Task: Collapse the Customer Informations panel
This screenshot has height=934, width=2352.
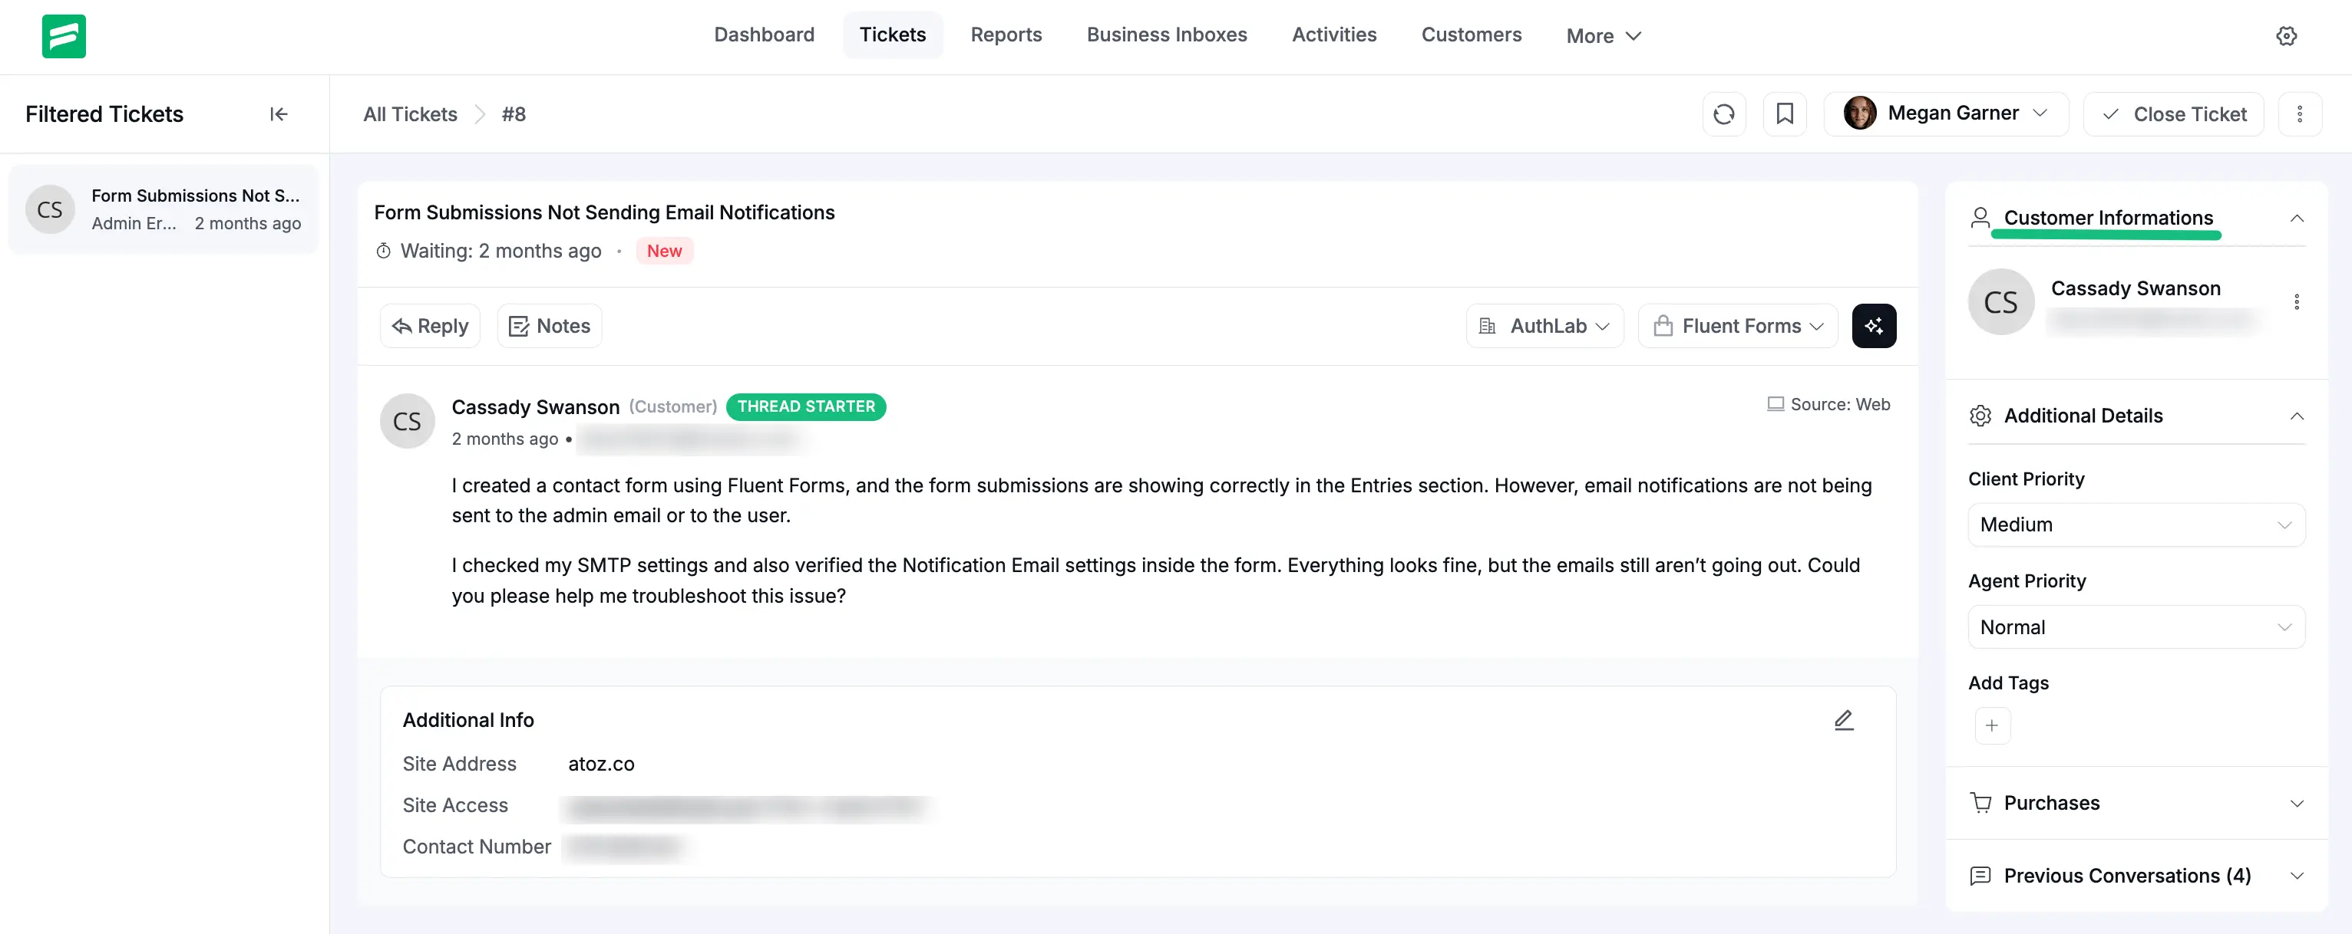Action: click(2297, 218)
